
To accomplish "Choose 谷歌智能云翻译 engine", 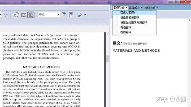I will pyautogui.click(x=134, y=17).
